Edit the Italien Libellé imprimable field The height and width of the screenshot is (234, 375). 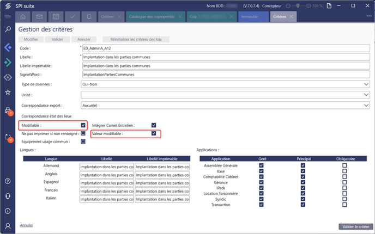(x=162, y=199)
